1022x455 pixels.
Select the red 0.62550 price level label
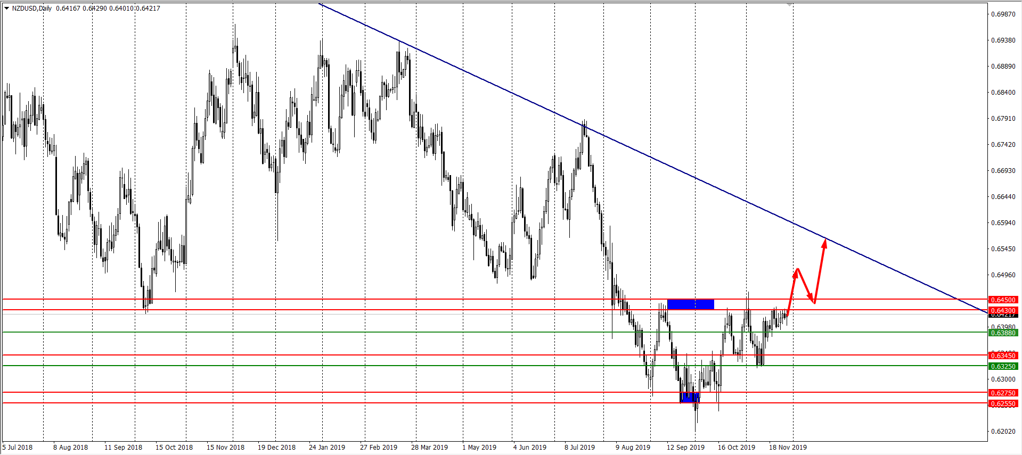click(1003, 404)
